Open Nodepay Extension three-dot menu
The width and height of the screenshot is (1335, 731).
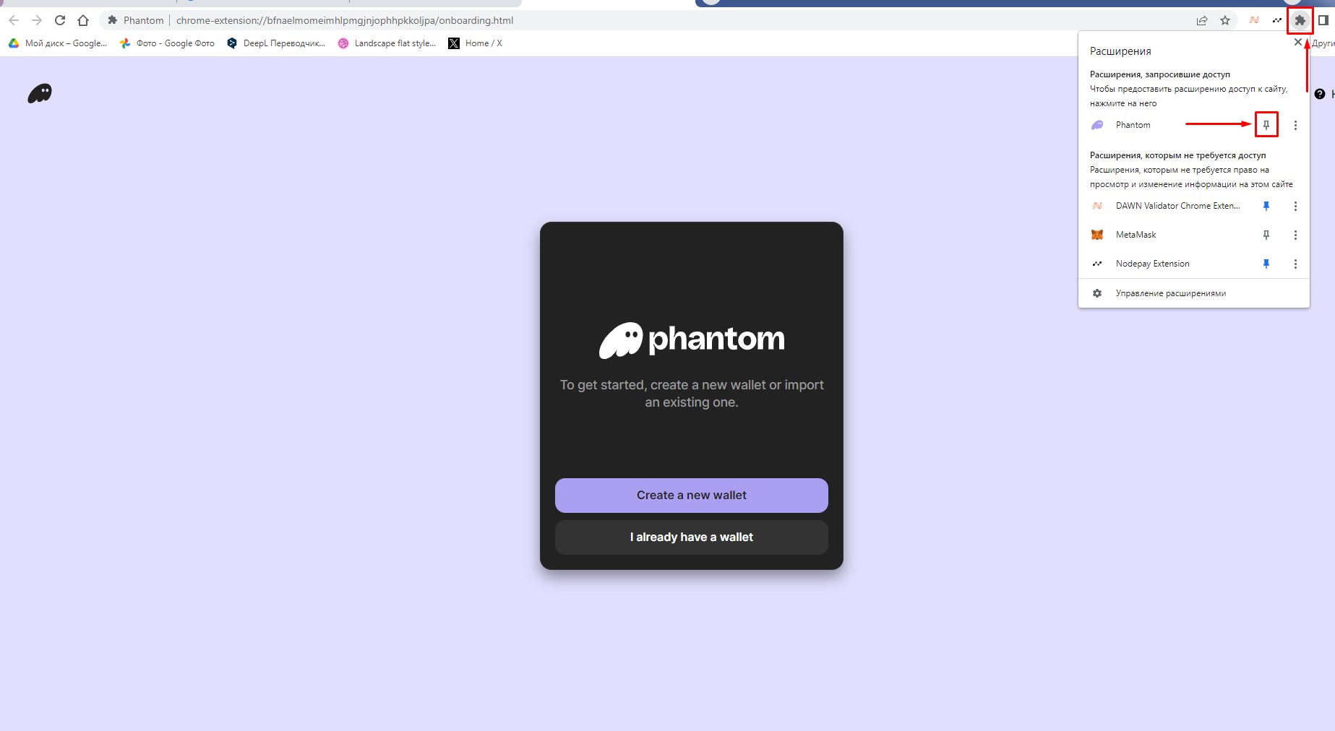pyautogui.click(x=1295, y=264)
